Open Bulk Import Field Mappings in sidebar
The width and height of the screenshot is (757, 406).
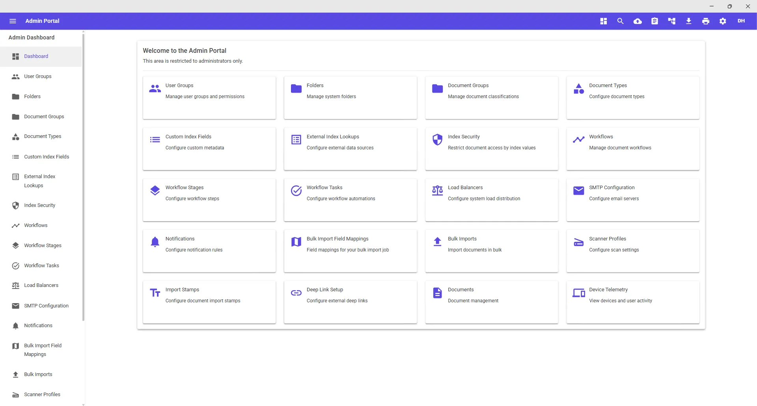[41, 350]
